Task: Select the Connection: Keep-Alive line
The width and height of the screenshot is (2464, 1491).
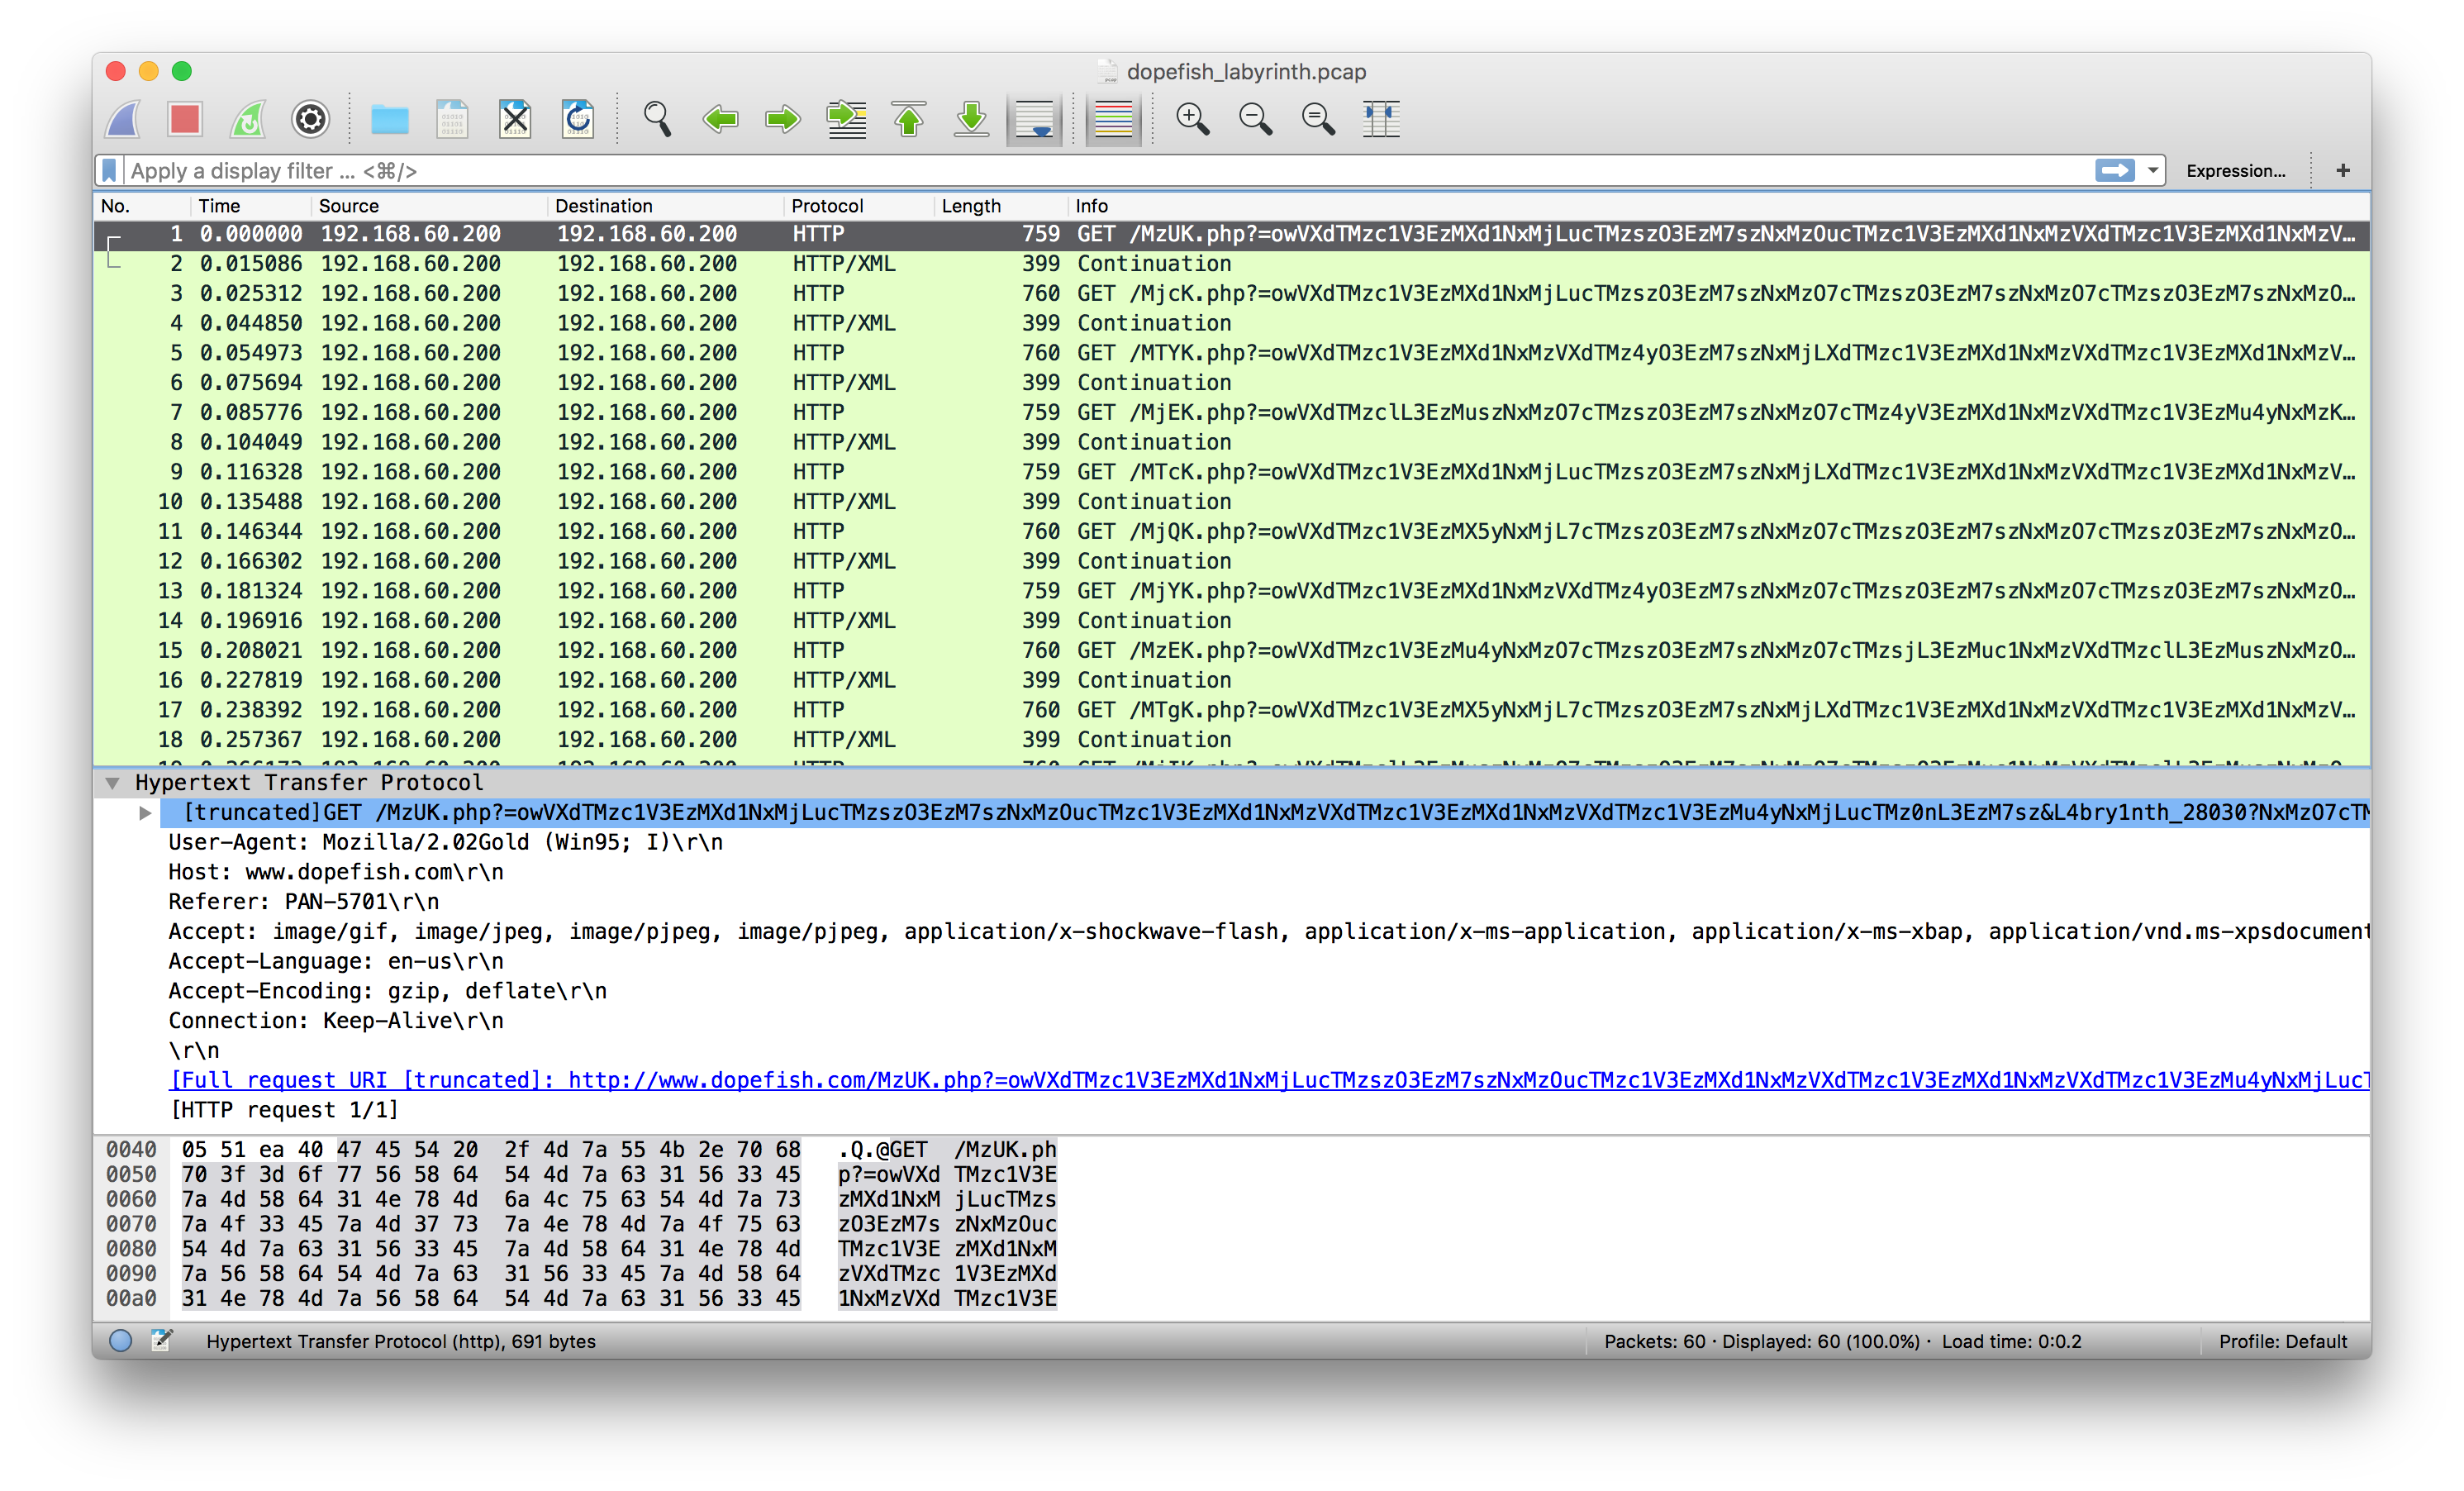Action: (x=336, y=1020)
